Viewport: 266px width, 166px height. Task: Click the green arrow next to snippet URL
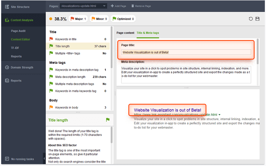pos(219,115)
